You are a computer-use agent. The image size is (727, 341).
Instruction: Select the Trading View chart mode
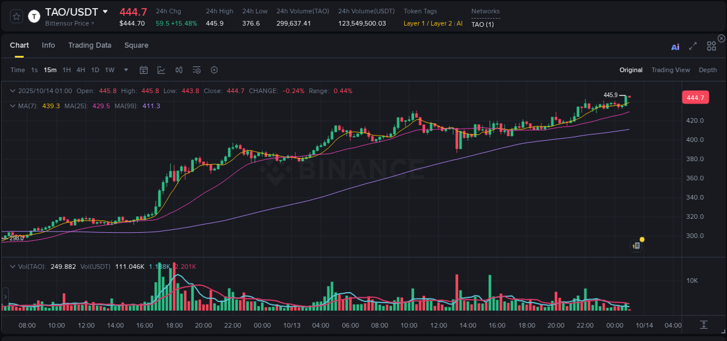[671, 69]
